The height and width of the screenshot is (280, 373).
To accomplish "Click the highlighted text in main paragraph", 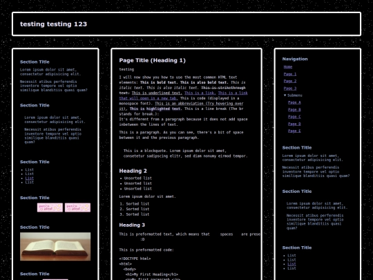I will [155, 109].
